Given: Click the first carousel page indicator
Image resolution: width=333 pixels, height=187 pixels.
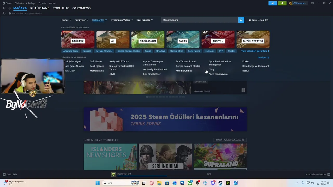Looking at the screenshot, I should (x=147, y=97).
